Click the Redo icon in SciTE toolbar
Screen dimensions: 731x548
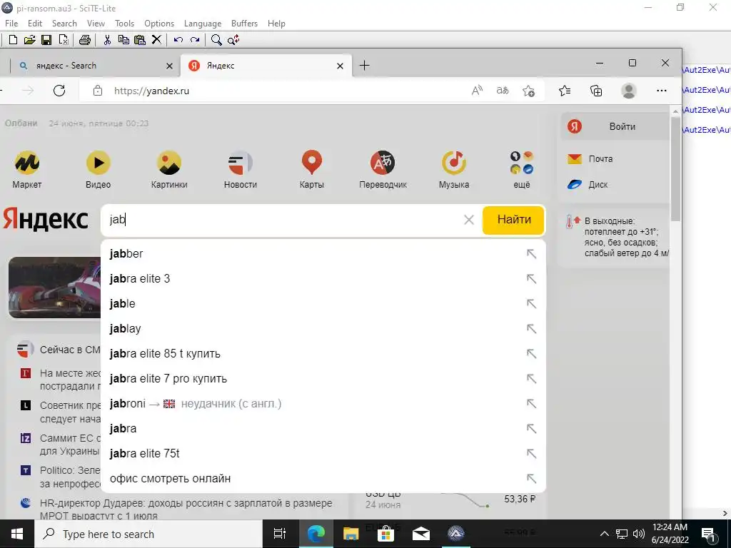195,40
